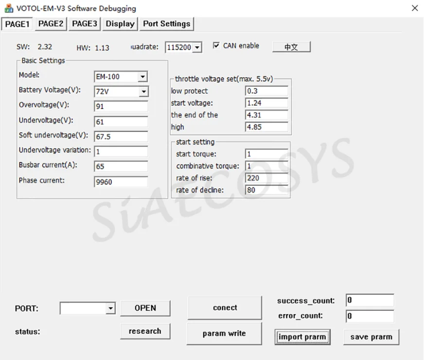Image resolution: width=424 pixels, height=360 pixels.
Task: Expand the Model EM-100 dropdown
Action: point(142,77)
